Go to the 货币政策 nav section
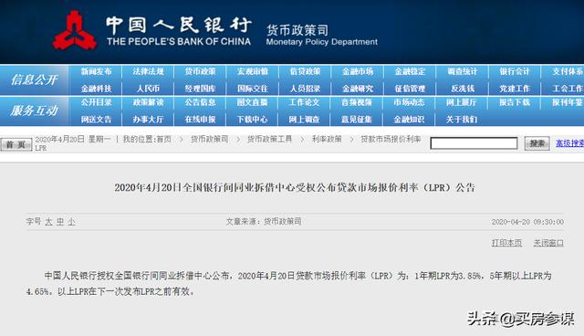The image size is (584, 336). [x=201, y=71]
